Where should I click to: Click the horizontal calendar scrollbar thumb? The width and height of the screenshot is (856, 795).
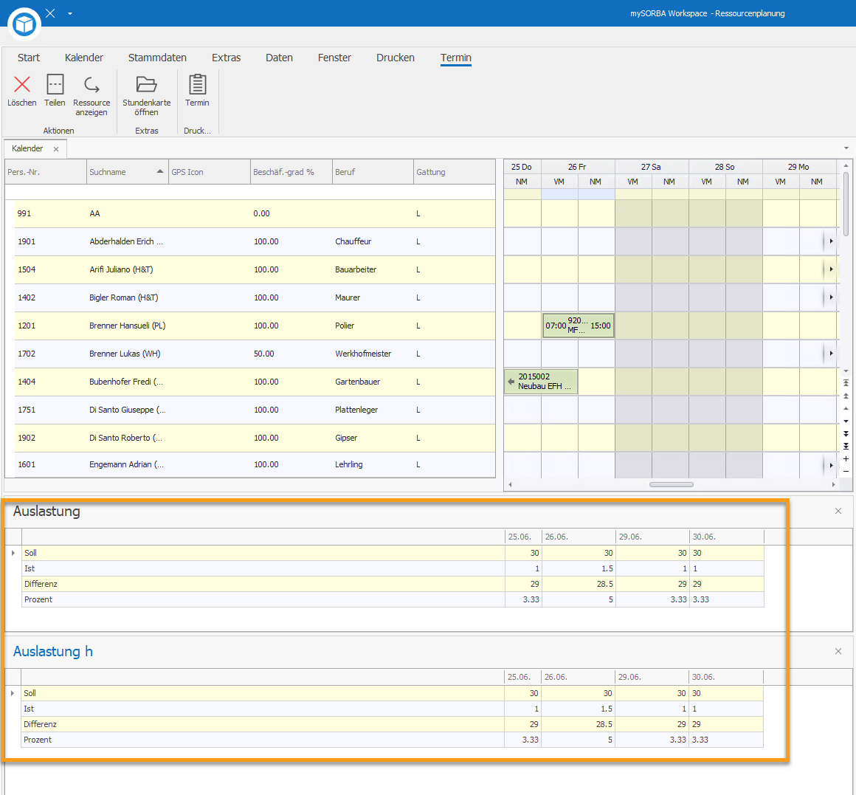point(671,484)
